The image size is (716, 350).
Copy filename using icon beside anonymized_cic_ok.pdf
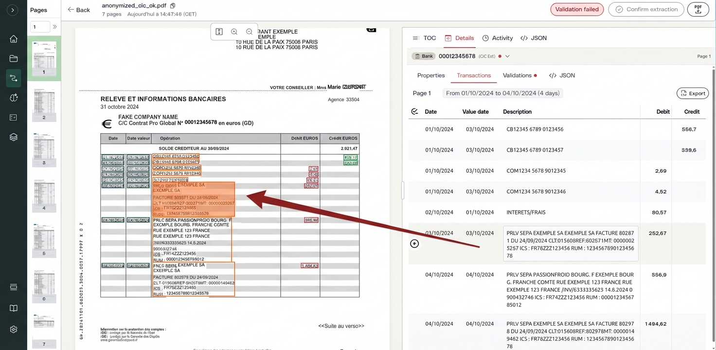[173, 6]
